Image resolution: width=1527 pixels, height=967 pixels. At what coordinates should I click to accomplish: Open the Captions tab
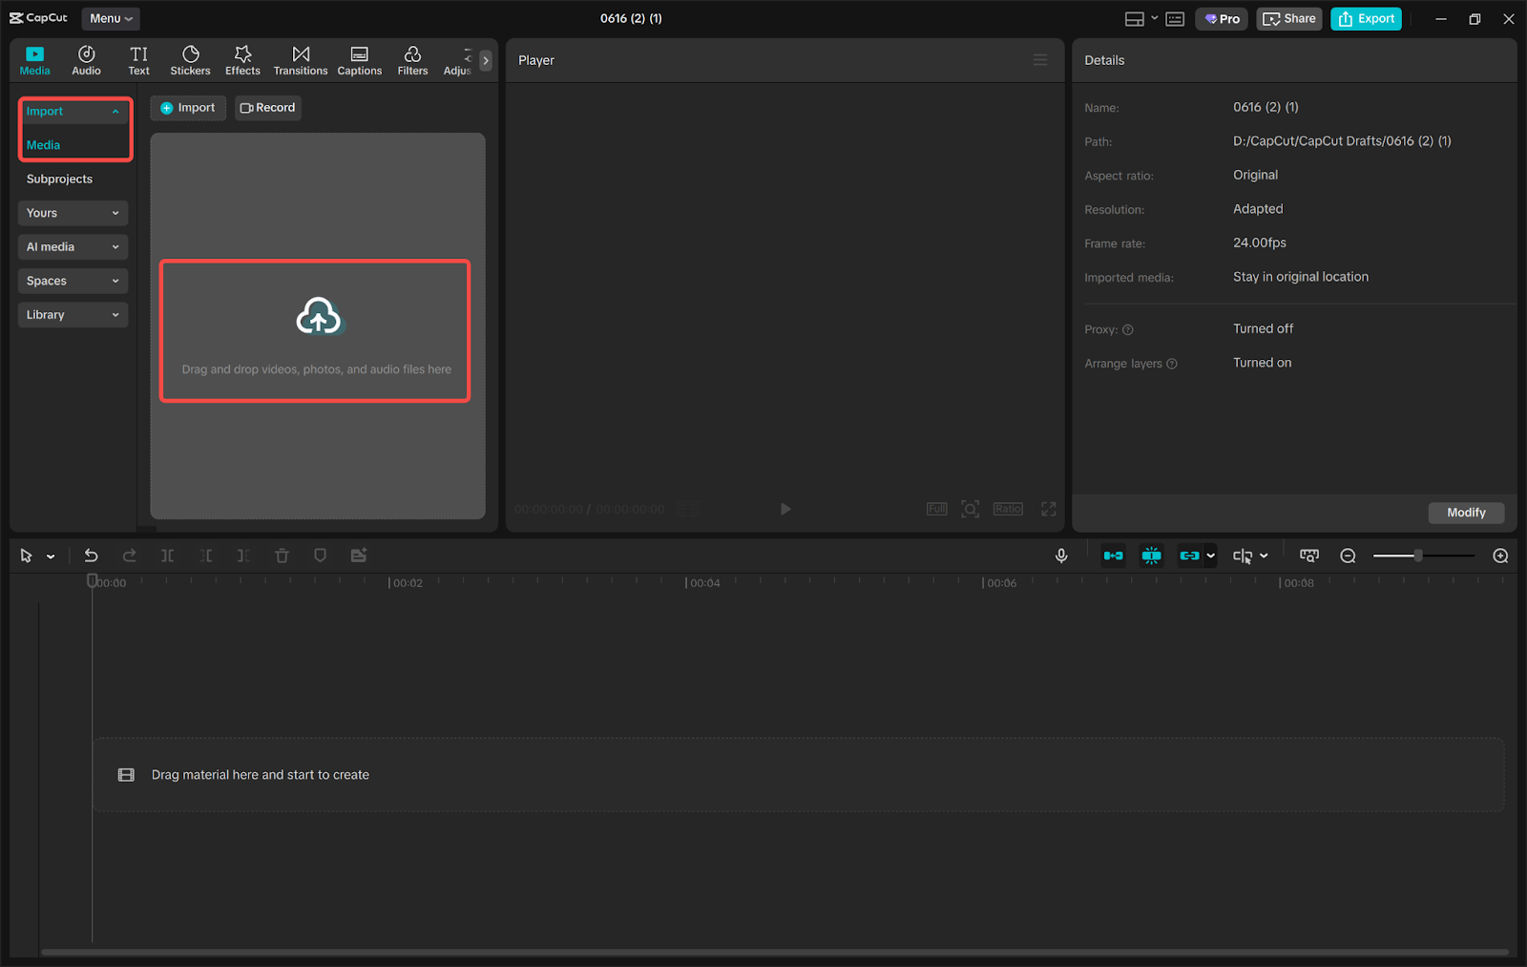(x=359, y=60)
